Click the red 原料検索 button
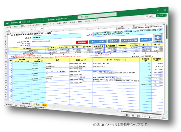The height and width of the screenshot is (132, 181). click(82, 42)
